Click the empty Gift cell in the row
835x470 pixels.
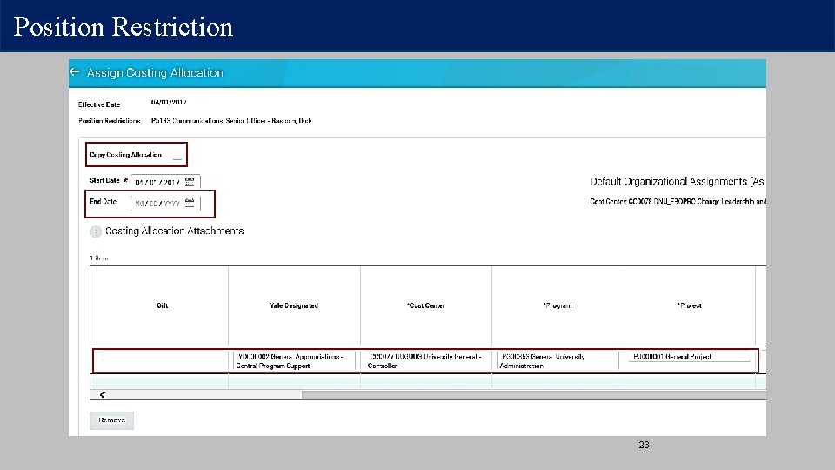tap(163, 360)
